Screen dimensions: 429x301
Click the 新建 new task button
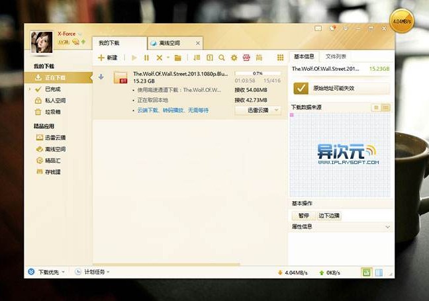pos(107,58)
